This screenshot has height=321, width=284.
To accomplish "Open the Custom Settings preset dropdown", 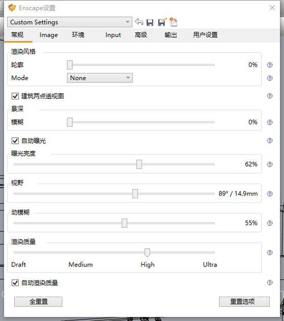I will [69, 22].
